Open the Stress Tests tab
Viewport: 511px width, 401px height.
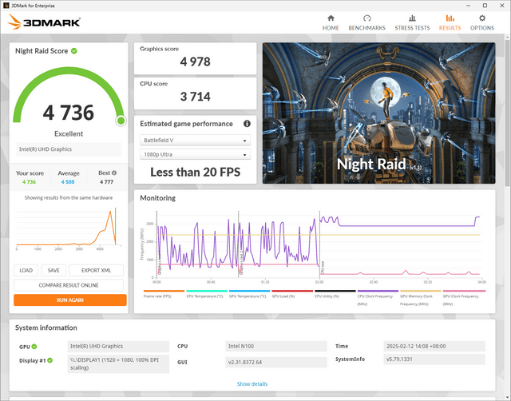tap(412, 23)
